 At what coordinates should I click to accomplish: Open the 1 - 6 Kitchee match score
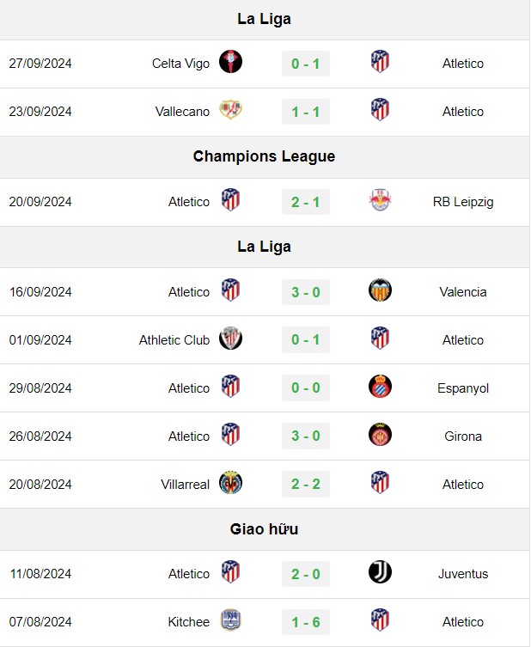pos(306,622)
